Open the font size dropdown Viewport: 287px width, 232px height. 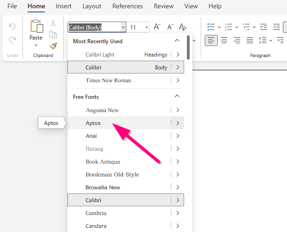click(x=146, y=27)
